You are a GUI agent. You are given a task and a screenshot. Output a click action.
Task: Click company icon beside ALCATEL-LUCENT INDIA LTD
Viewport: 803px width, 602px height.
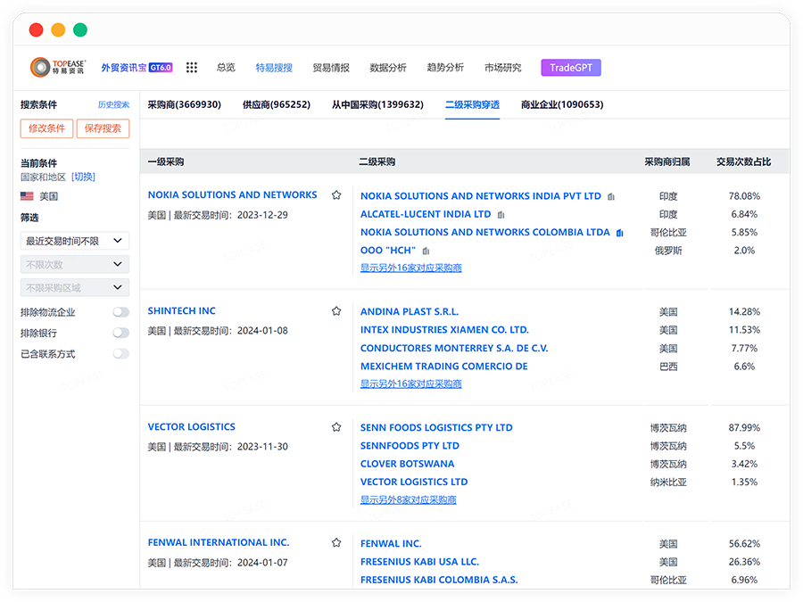501,215
